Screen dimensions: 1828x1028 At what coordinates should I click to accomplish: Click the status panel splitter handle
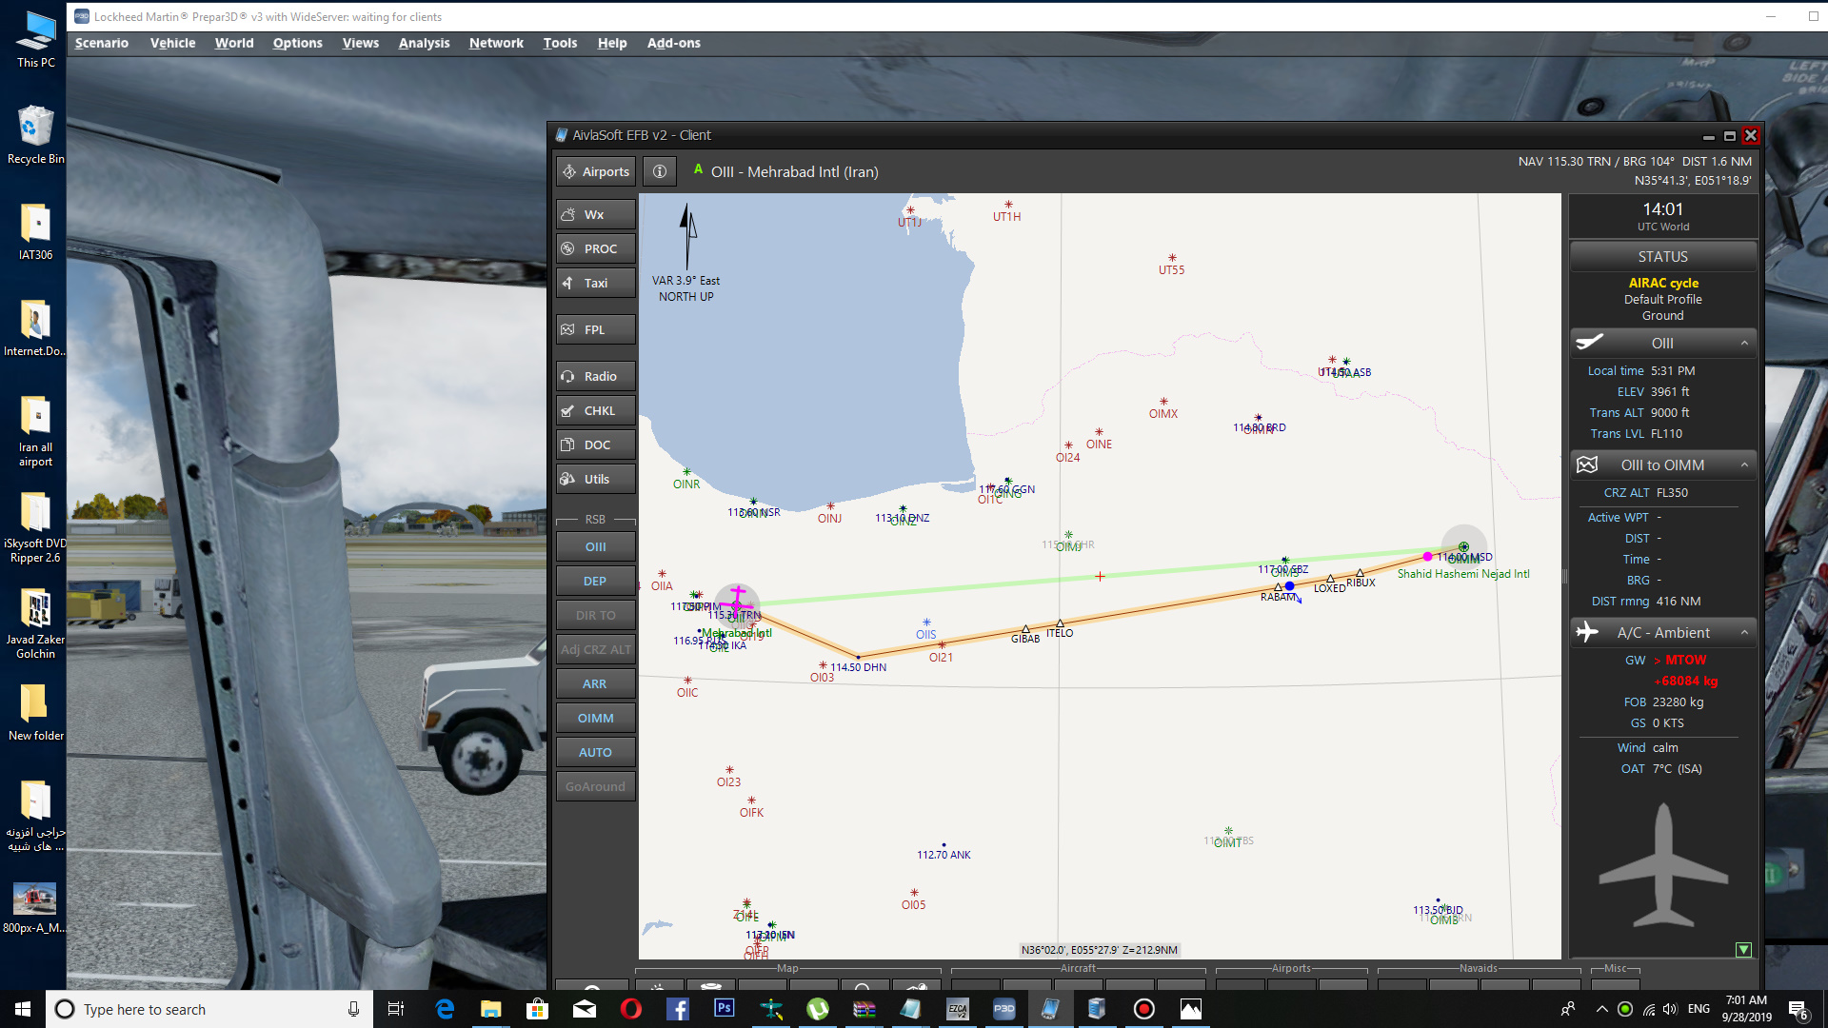point(1564,576)
